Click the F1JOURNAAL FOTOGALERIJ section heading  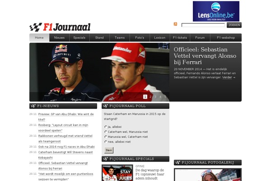pos(208,162)
